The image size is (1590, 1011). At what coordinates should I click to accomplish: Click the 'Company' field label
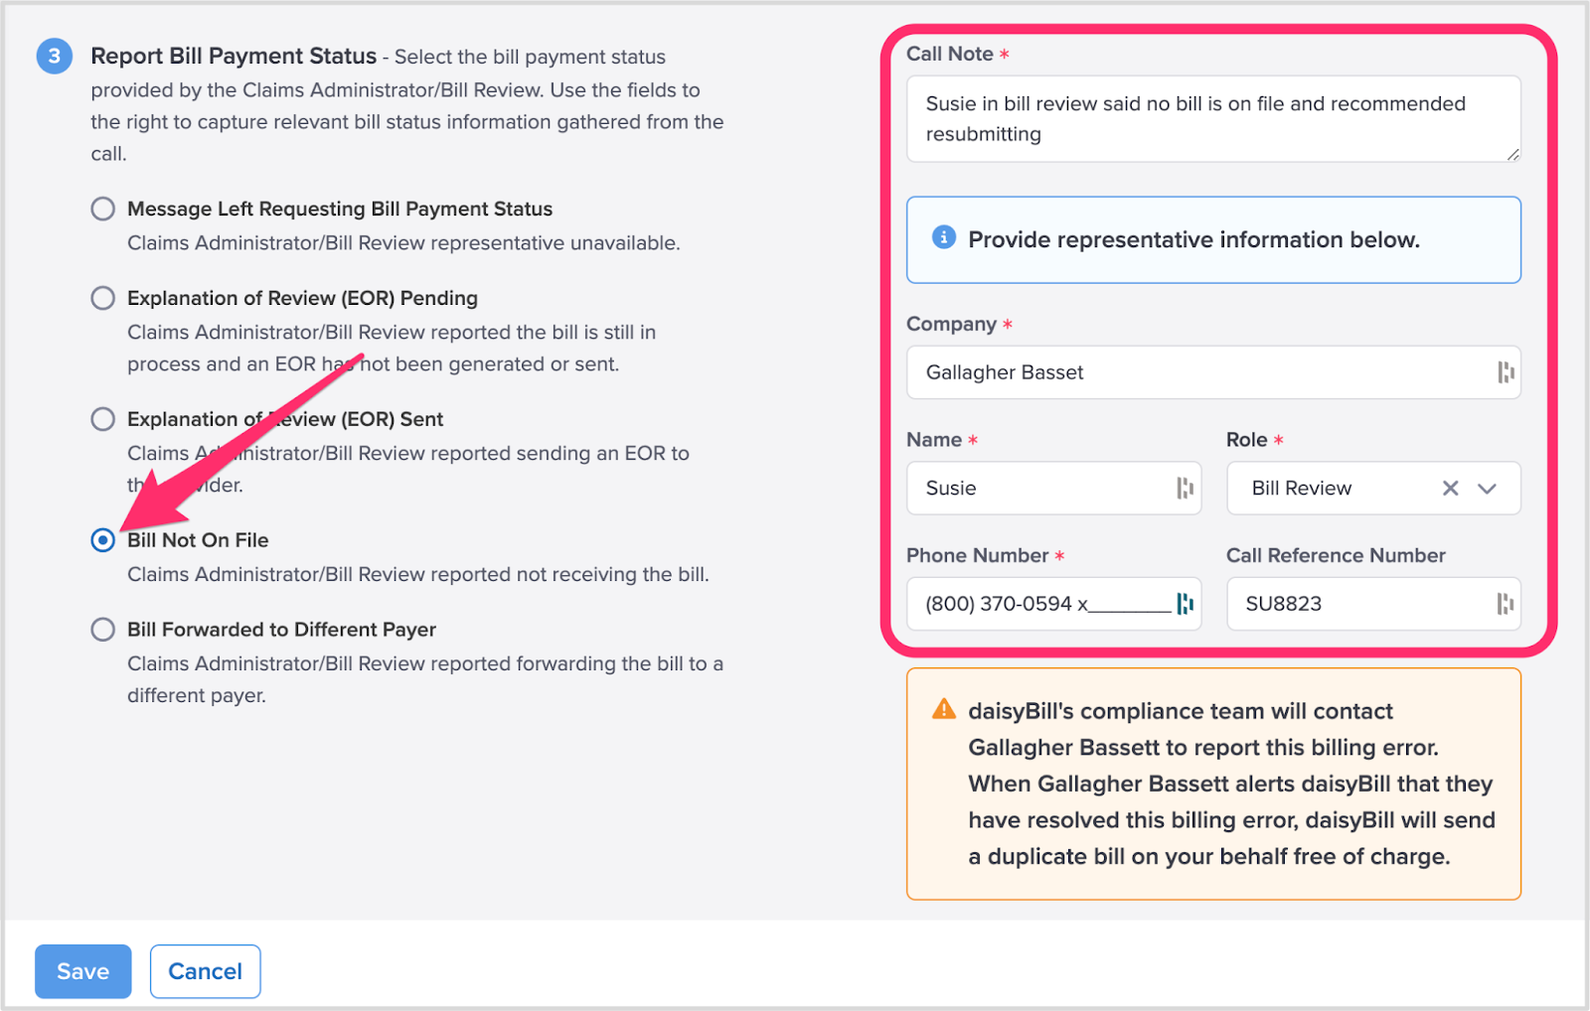pos(951,324)
